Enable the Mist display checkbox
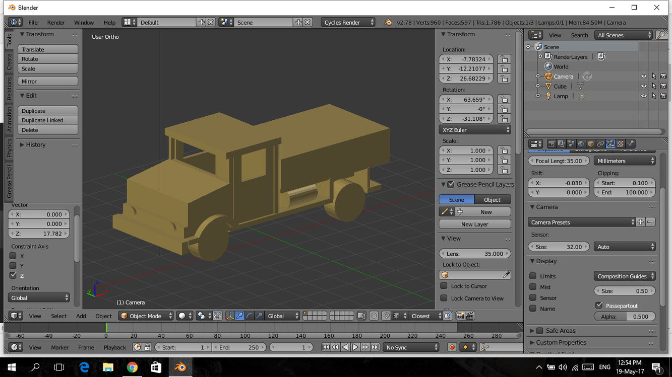 coord(533,287)
